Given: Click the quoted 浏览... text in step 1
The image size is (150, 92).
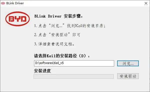Looking at the screenshot, I should point(57,26).
